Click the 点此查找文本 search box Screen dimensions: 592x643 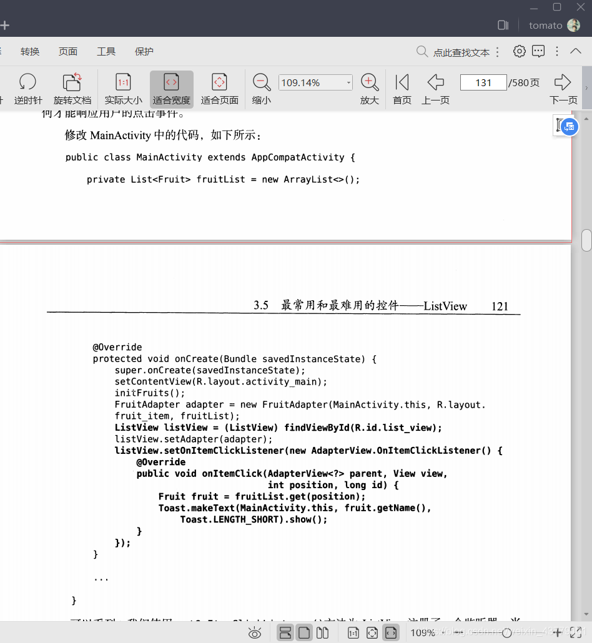(461, 52)
